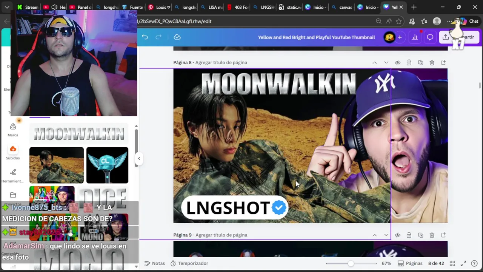Image resolution: width=483 pixels, height=272 pixels.
Task: Open grid view of all pages
Action: [x=452, y=263]
